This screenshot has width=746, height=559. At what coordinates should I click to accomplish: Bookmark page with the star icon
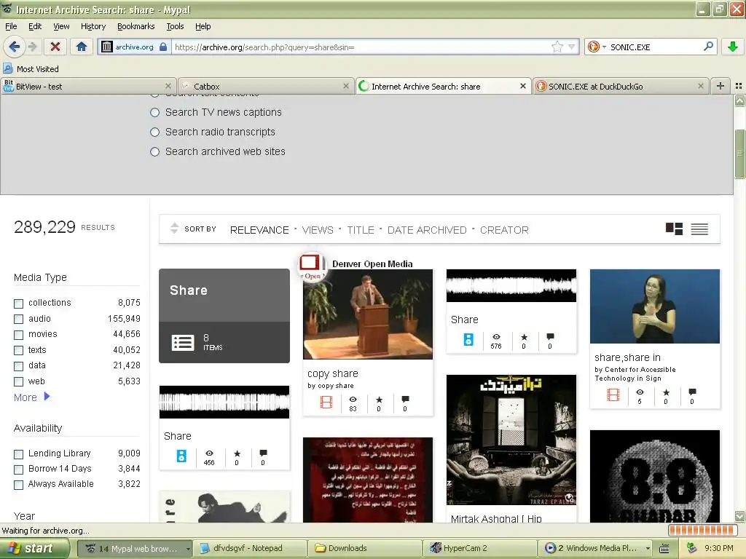557,47
